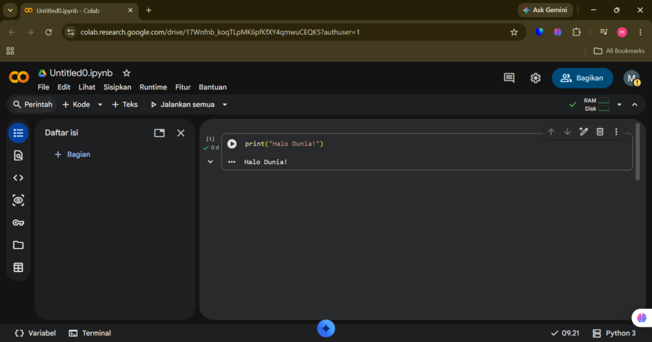Open Chrome three-dot menu
652x342 pixels.
coord(641,32)
